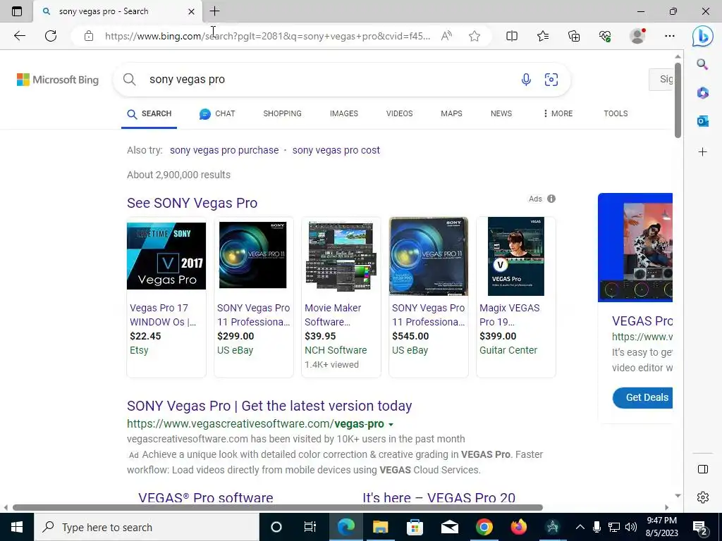Click the search magnifier in Bing box
This screenshot has height=541, width=722.
point(130,80)
